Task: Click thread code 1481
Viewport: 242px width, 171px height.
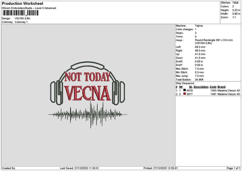Action: (213, 94)
